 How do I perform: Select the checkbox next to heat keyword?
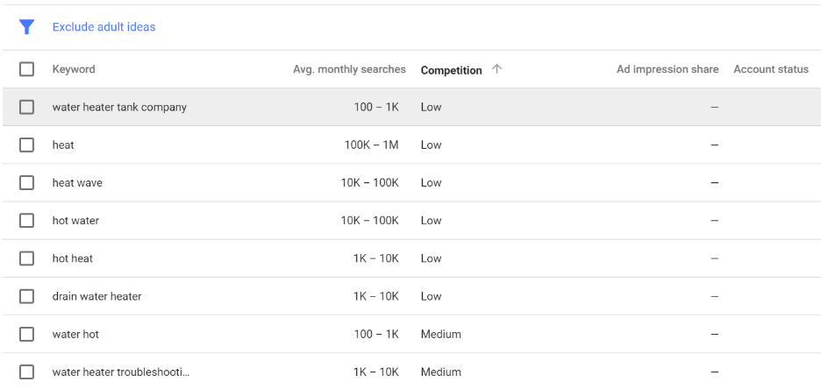pos(26,145)
